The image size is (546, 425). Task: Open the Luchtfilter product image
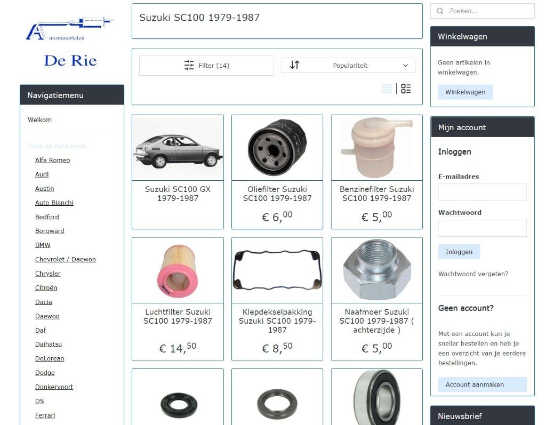178,271
